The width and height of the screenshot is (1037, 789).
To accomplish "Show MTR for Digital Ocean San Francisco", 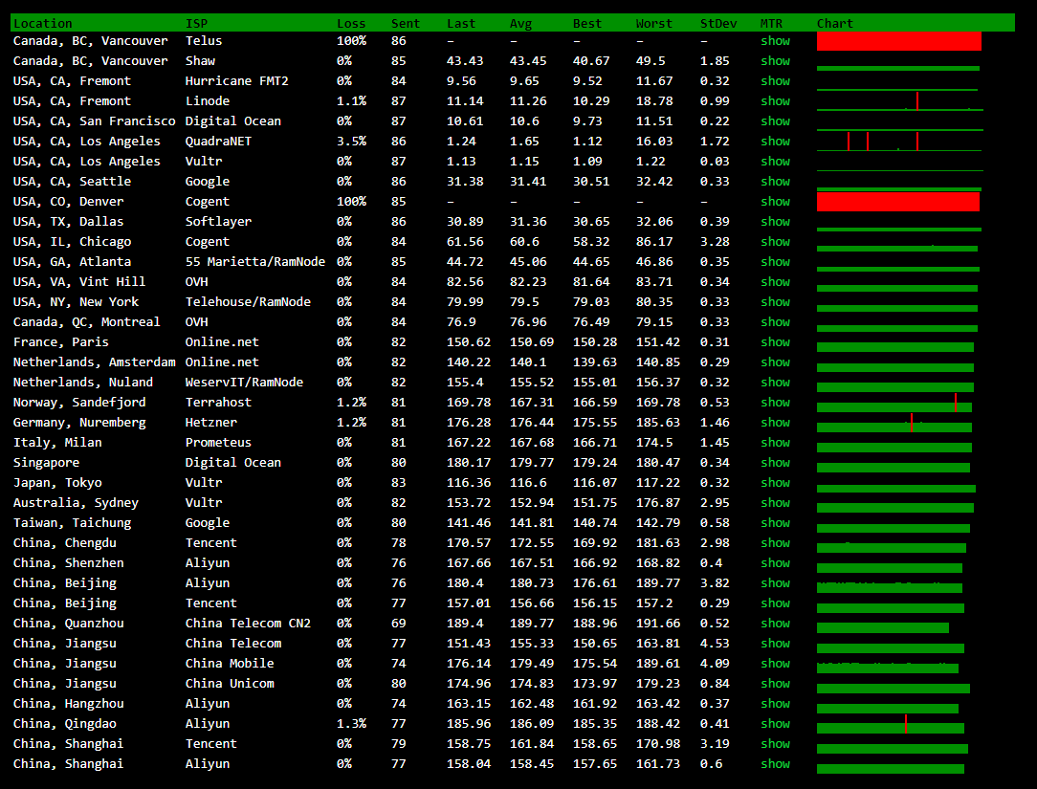I will [x=775, y=121].
